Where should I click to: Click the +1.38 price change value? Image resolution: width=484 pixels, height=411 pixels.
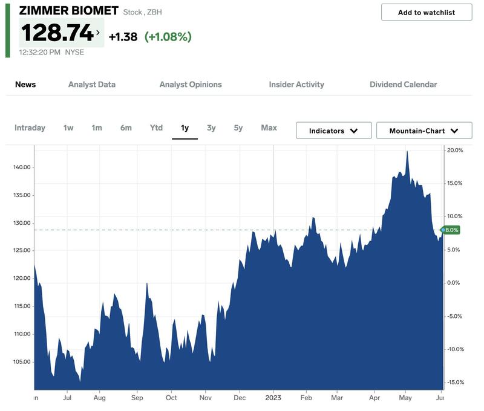pyautogui.click(x=123, y=37)
